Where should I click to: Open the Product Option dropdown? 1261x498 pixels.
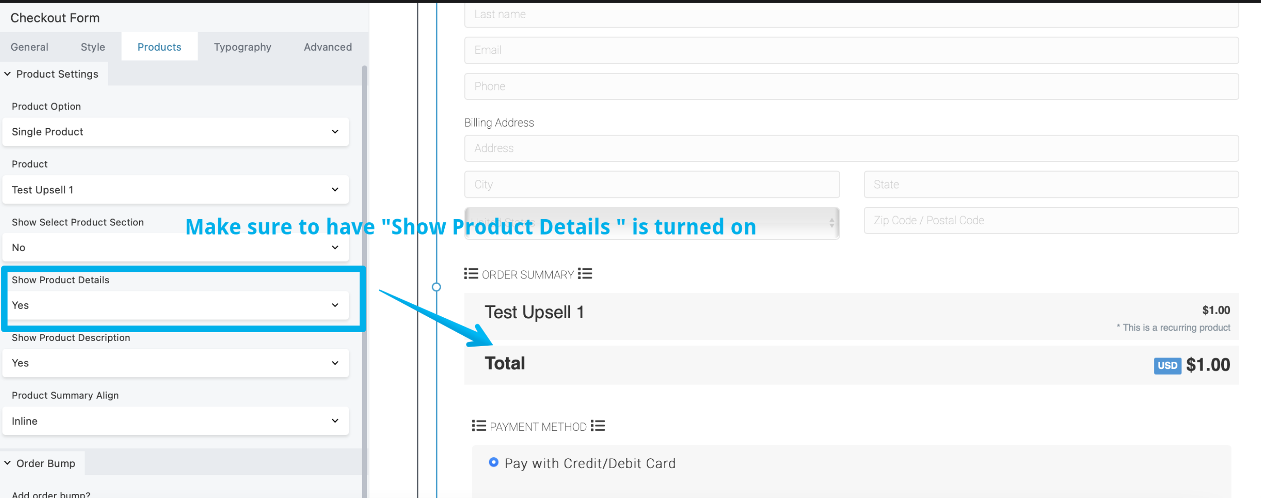point(175,132)
